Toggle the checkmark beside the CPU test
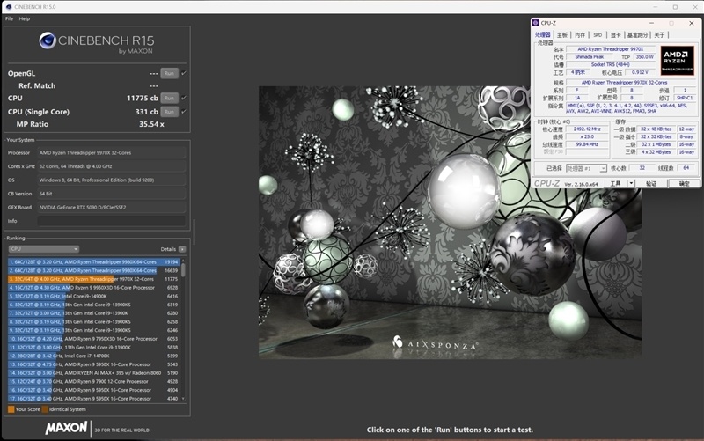This screenshot has width=704, height=441. click(x=184, y=99)
